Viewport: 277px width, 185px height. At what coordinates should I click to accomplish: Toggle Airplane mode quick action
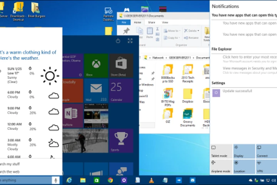click(221, 166)
